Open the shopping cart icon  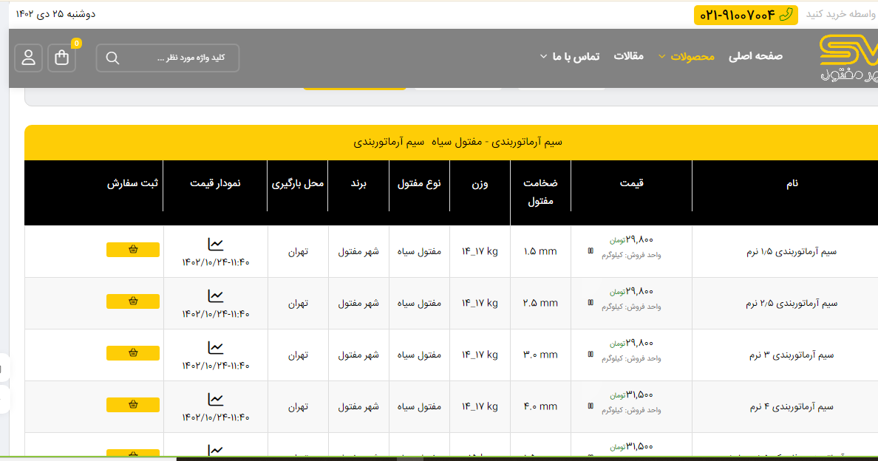(x=62, y=58)
